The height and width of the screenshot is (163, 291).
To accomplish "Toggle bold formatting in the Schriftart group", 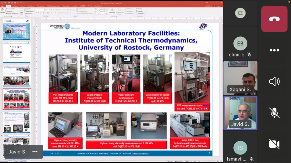I will pos(36,13).
